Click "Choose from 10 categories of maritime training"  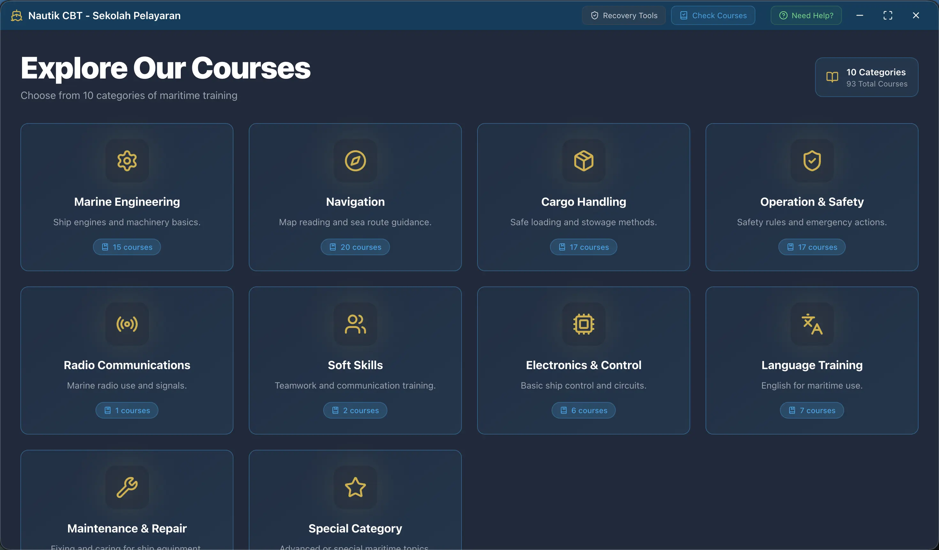pyautogui.click(x=129, y=96)
